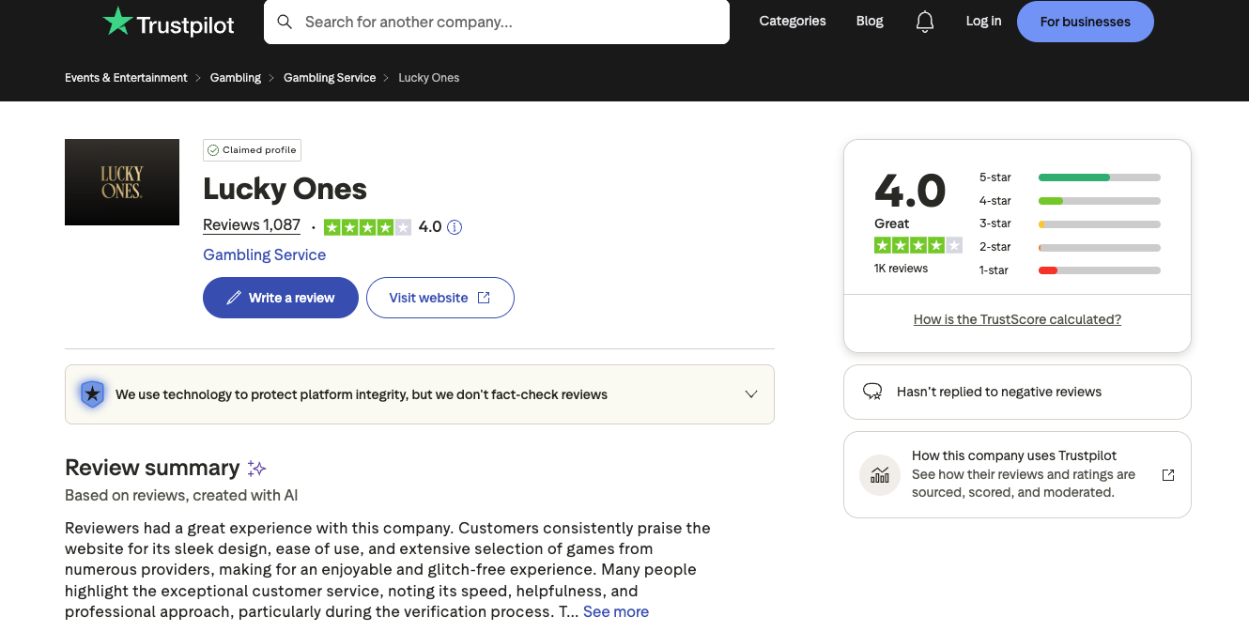This screenshot has height=632, width=1249.
Task: Click the chart icon for Trustpilot usage
Action: coord(879,475)
